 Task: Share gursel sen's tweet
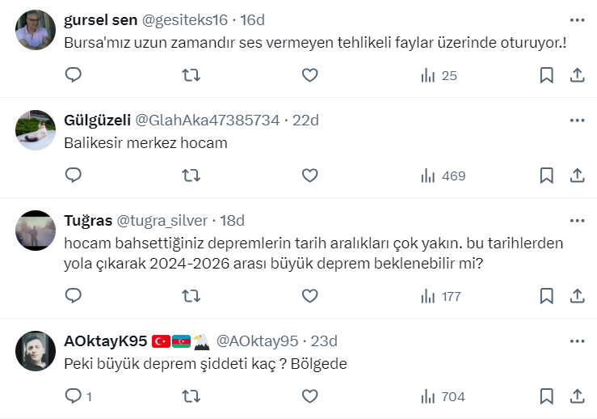(577, 75)
